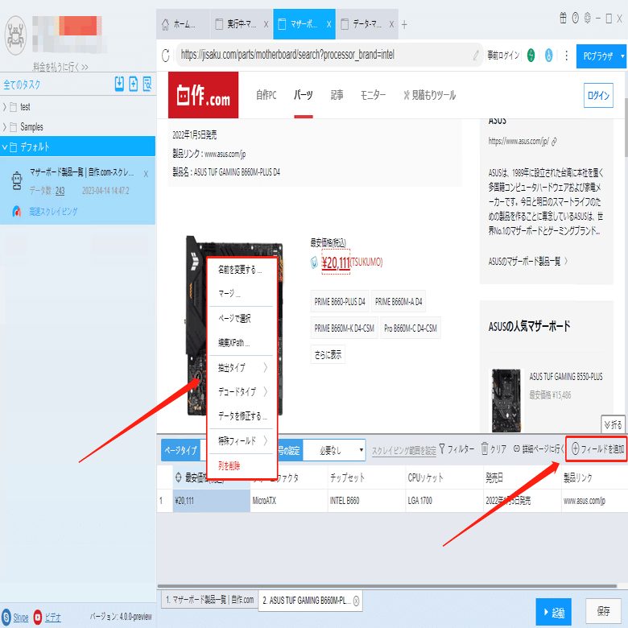Open settings gear icon in title bar
The width and height of the screenshot is (628, 628).
point(588,18)
